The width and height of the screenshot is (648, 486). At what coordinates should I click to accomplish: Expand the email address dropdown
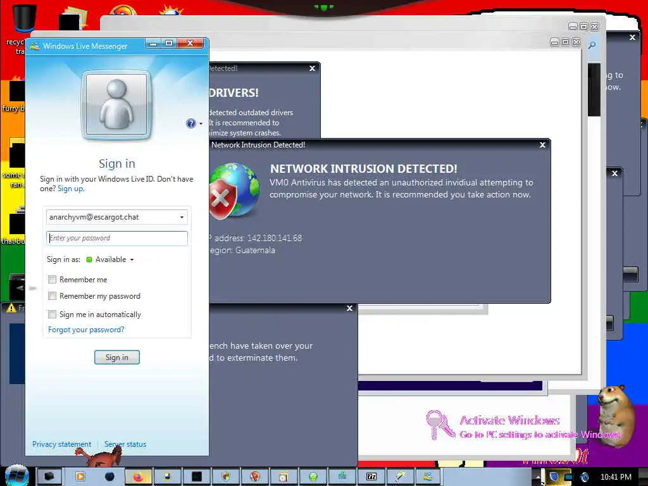tap(182, 217)
